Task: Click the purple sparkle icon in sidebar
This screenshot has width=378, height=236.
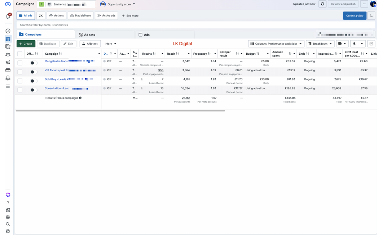Action: coord(8,195)
